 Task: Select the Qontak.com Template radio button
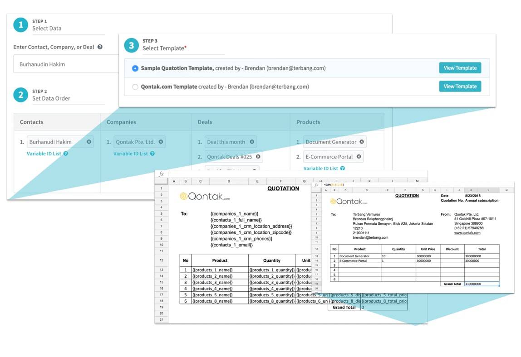click(x=135, y=87)
